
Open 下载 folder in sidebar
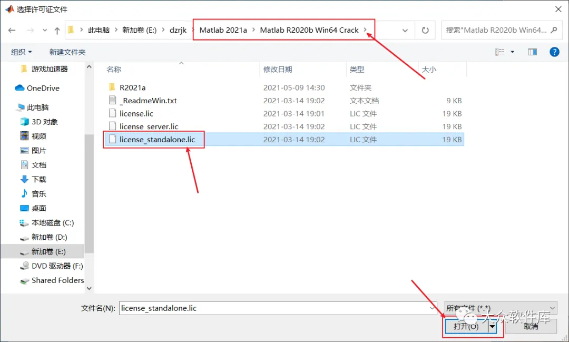[38, 179]
